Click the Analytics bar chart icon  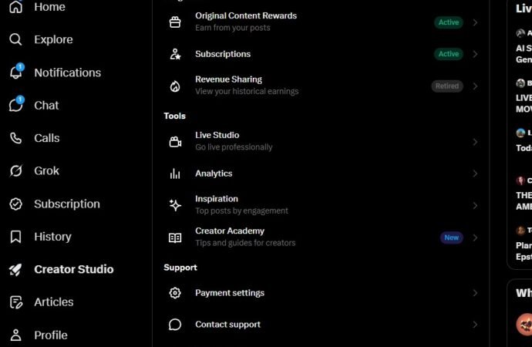[175, 173]
